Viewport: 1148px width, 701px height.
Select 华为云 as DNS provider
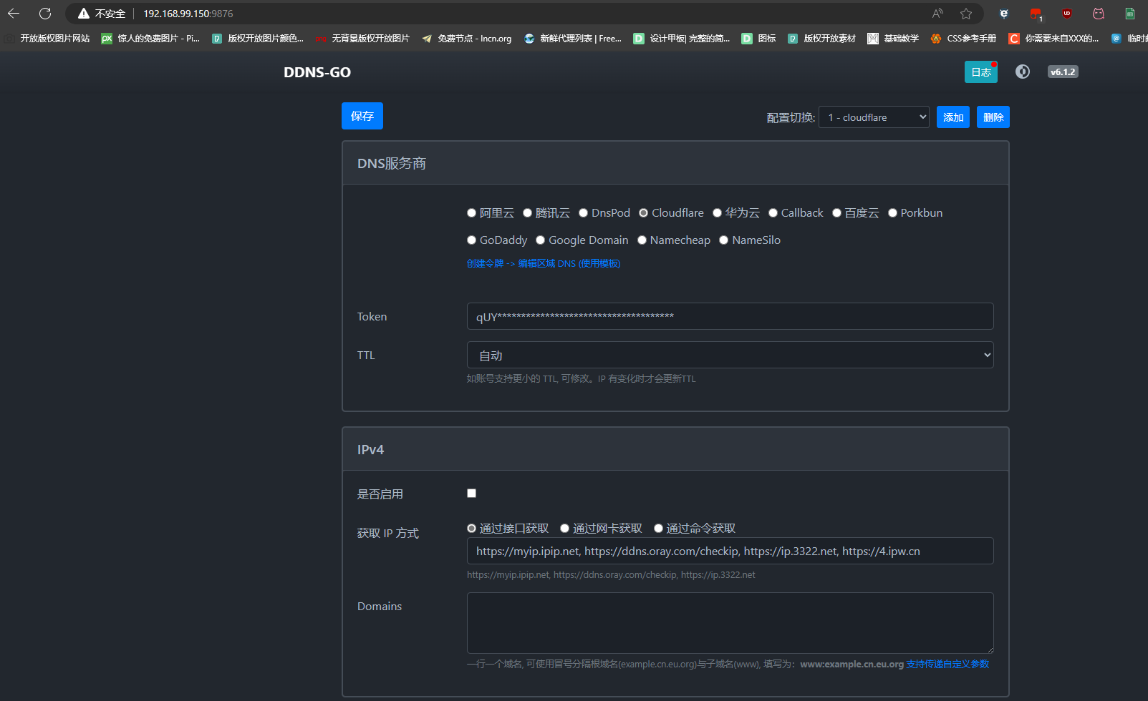coord(717,213)
